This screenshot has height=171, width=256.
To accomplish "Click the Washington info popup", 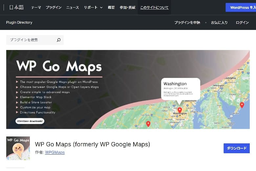I will 181,89.
